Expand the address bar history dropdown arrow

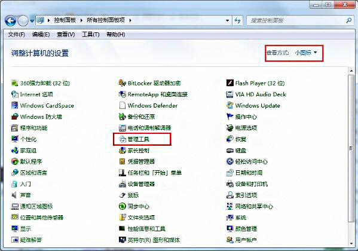(x=227, y=20)
